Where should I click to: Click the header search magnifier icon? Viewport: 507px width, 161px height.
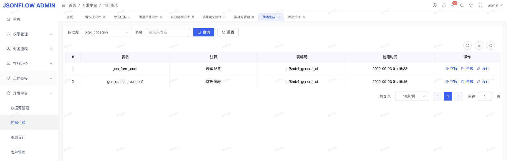[462, 5]
